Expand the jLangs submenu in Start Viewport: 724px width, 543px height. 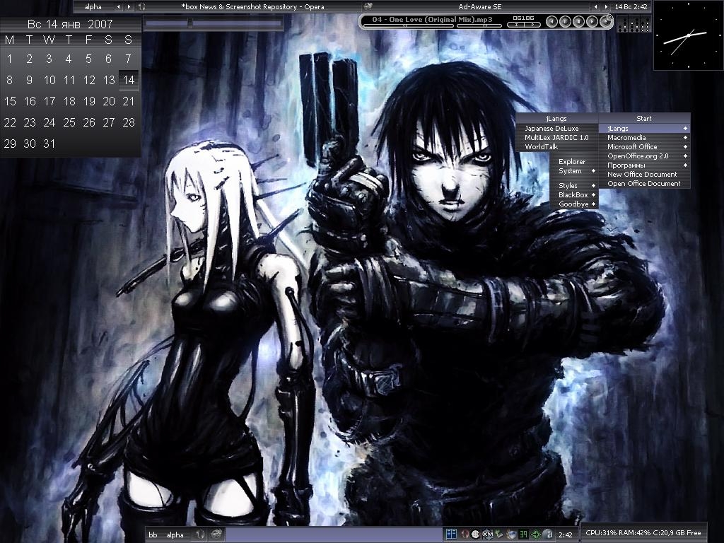tap(645, 129)
